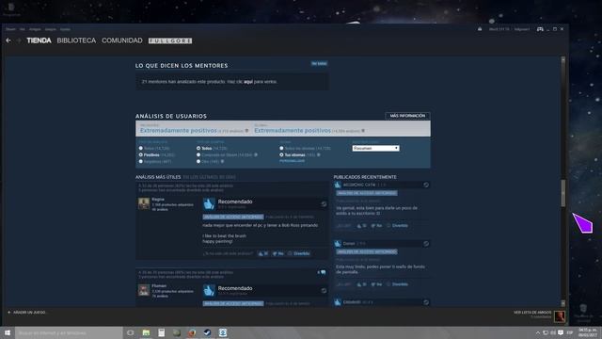Open the system tray hidden icons arrow
This screenshot has height=339, width=602.
537,332
